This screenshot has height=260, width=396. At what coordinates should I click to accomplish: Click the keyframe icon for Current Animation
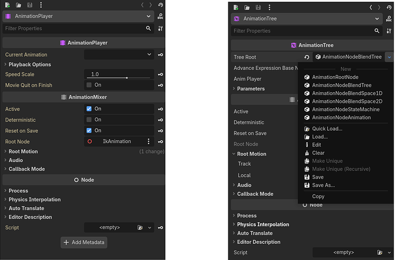tap(161, 55)
